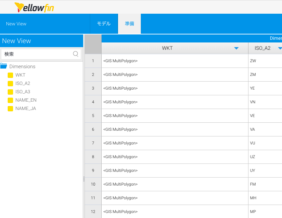282x218 pixels.
Task: Click the panel splitter handle
Action: click(x=84, y=179)
